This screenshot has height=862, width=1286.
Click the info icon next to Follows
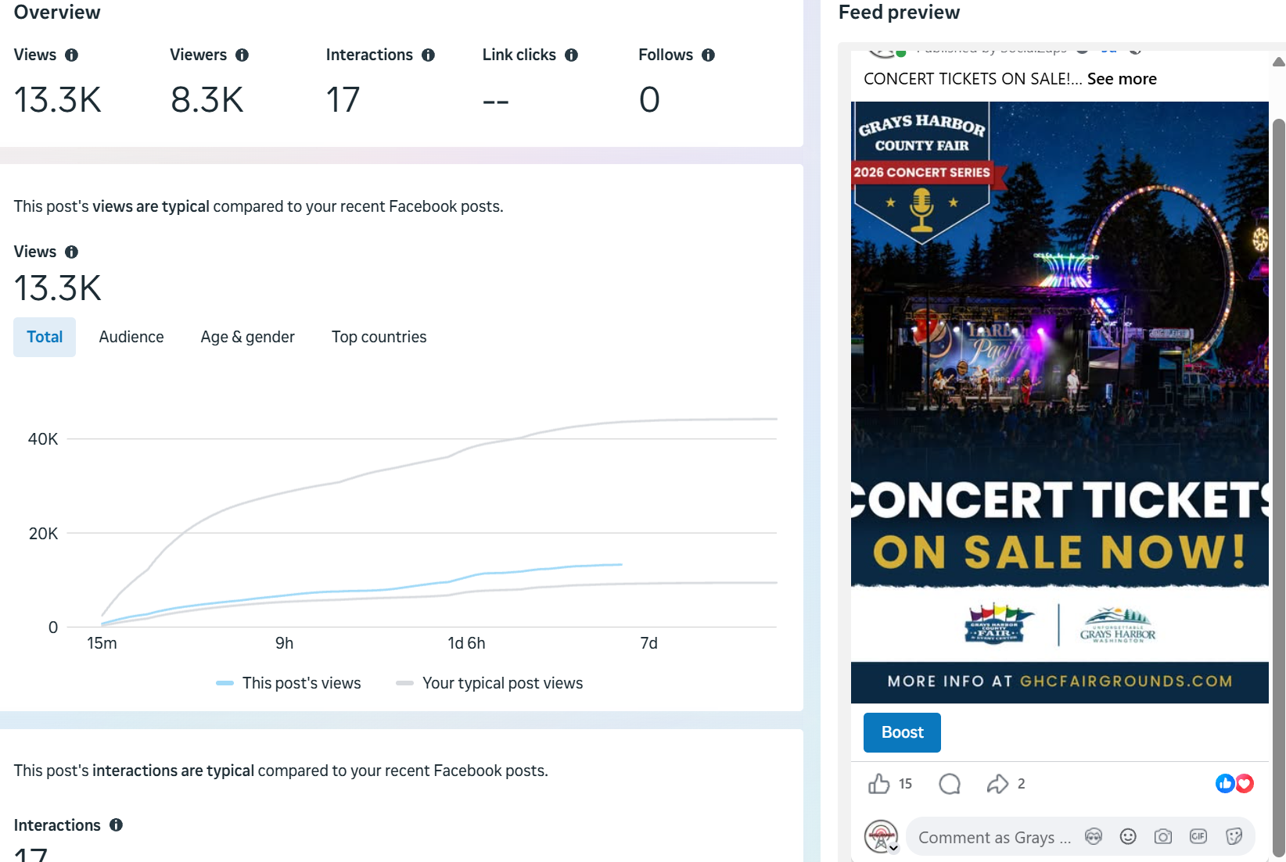708,55
